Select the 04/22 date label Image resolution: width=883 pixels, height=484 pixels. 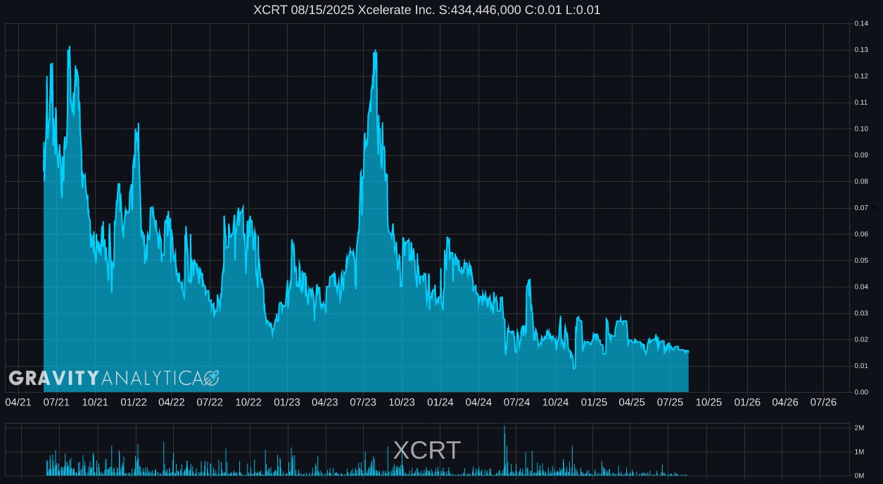click(x=172, y=403)
